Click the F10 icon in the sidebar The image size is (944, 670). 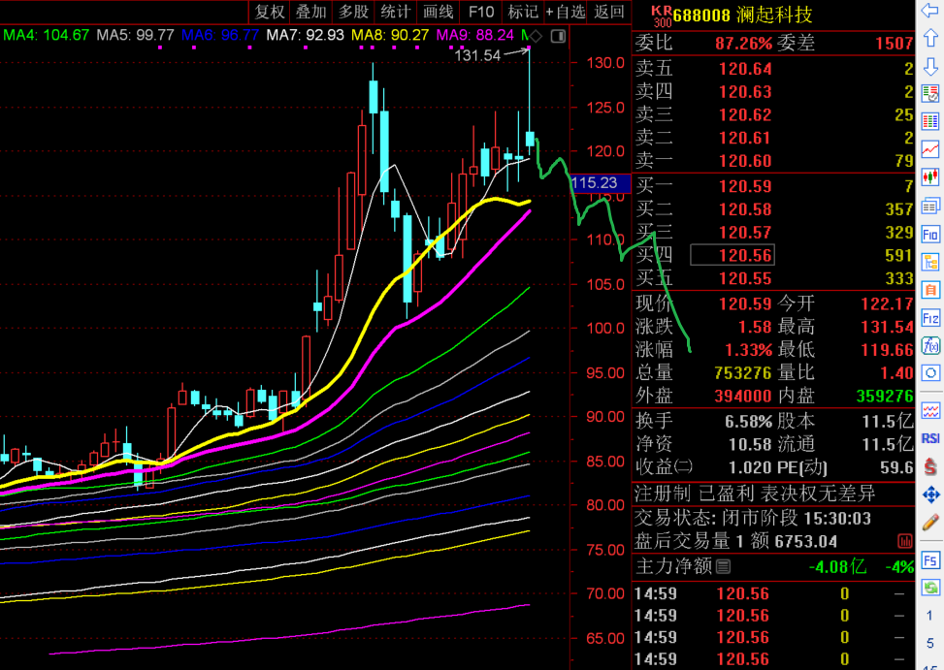click(x=930, y=234)
